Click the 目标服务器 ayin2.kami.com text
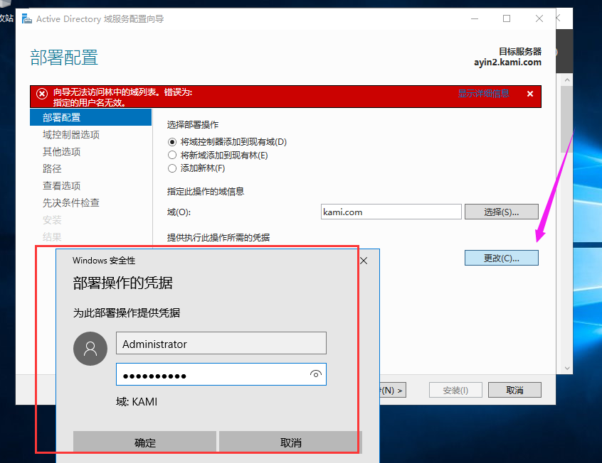Image resolution: width=602 pixels, height=463 pixels. 507,57
